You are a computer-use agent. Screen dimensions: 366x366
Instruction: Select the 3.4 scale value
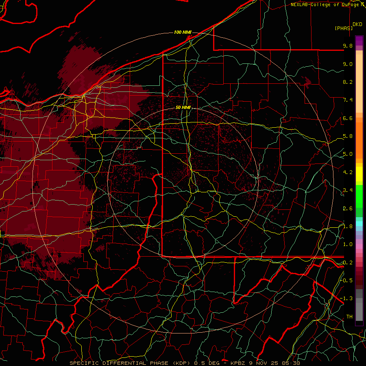pyautogui.click(x=348, y=190)
